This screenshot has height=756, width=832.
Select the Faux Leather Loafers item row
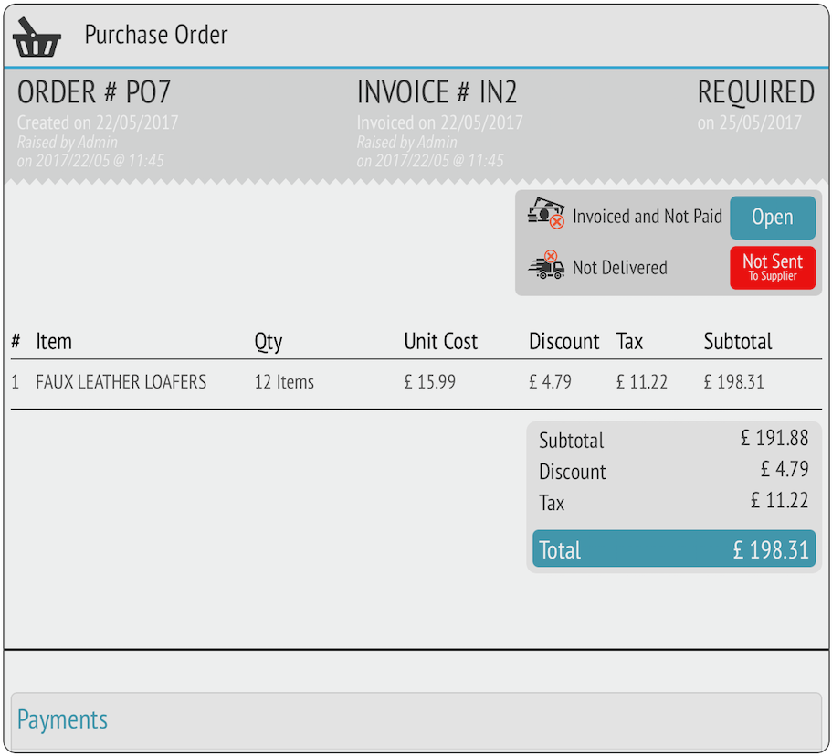click(121, 382)
